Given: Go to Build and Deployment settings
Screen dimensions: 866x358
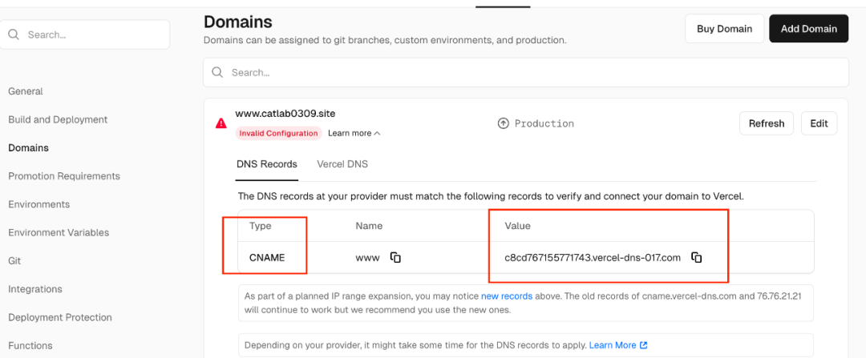Looking at the screenshot, I should click(x=58, y=119).
